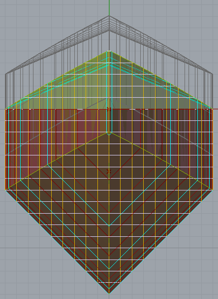
Task: Click the bottom-left corner of the red wall
Action: click(5, 189)
